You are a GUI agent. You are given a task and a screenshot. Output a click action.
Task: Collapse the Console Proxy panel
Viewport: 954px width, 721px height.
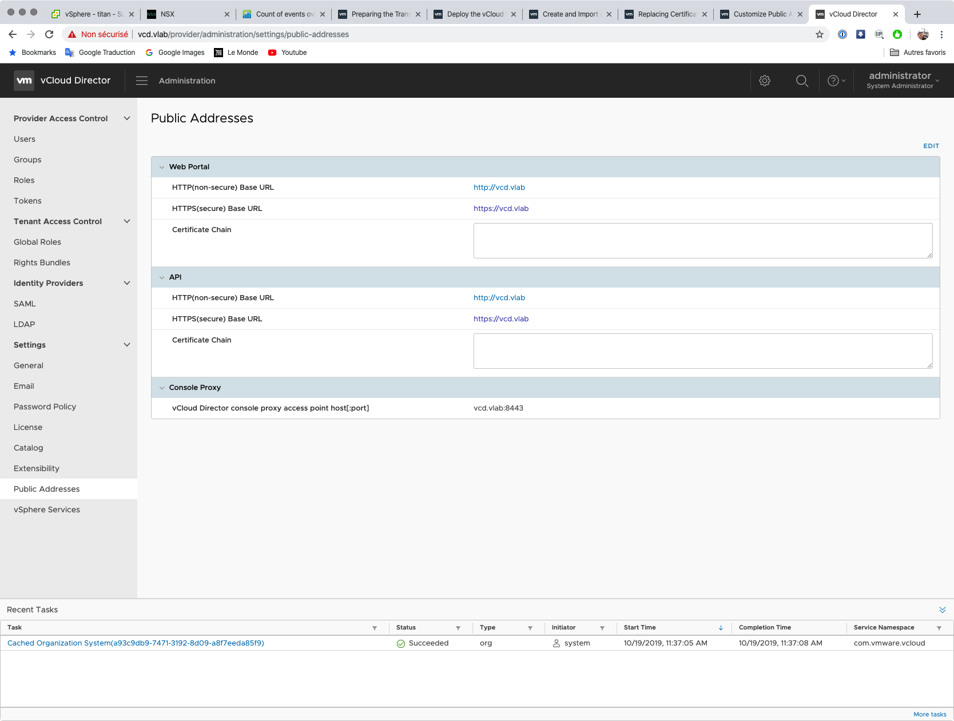[x=162, y=388]
